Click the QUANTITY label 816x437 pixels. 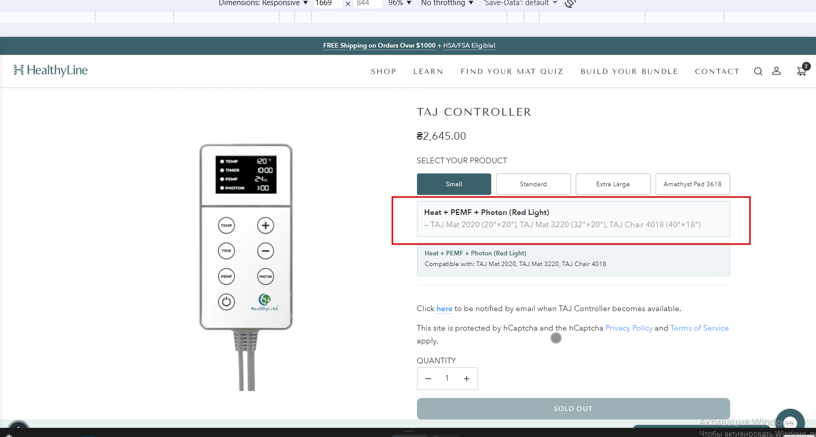tap(436, 361)
